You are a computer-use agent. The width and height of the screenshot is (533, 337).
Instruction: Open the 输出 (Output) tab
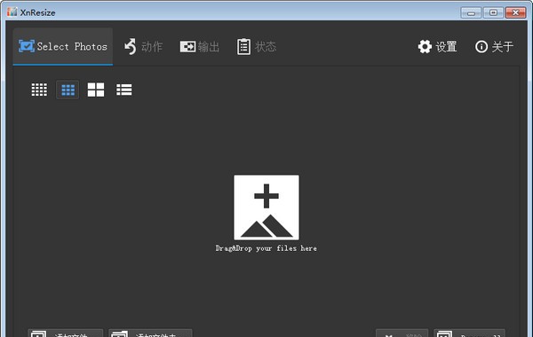coord(200,46)
